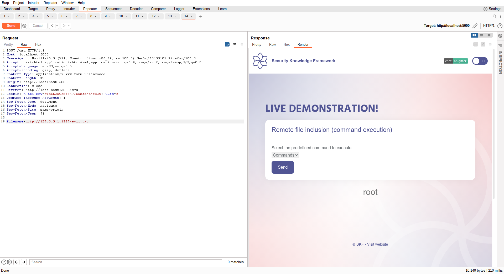Image resolution: width=504 pixels, height=274 pixels.
Task: Open the tab bar kebab menu
Action: 500,16
